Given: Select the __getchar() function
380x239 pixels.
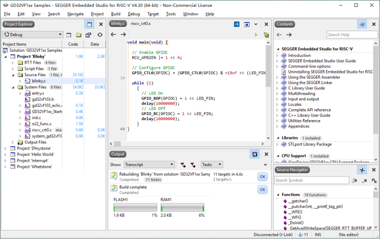Looking at the screenshot, I should 298,201.
